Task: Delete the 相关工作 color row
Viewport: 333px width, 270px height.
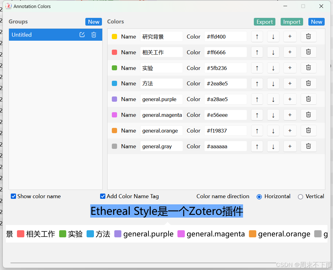Action: click(309, 52)
